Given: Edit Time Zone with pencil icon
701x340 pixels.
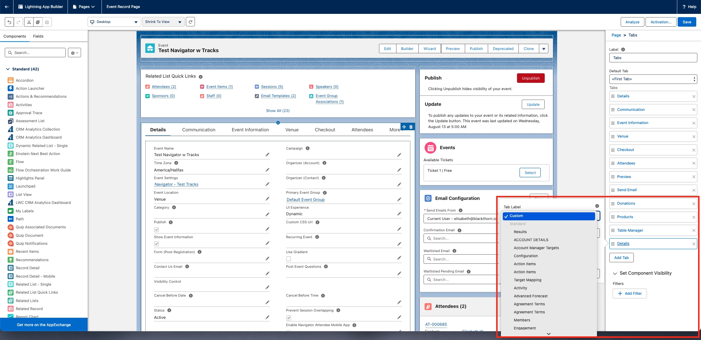Looking at the screenshot, I should pos(267,170).
